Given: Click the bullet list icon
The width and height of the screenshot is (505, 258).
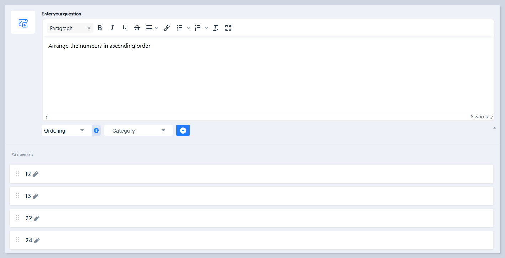Looking at the screenshot, I should pos(180,28).
